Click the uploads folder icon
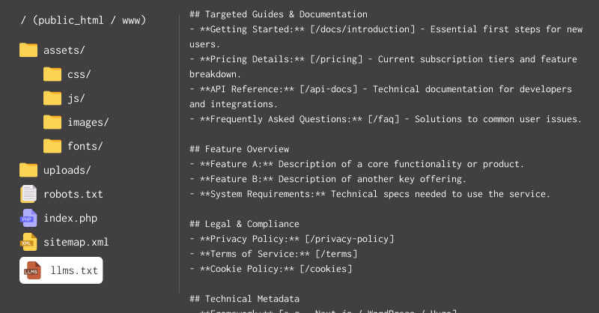Viewport: 599px width, 313px height. 28,170
